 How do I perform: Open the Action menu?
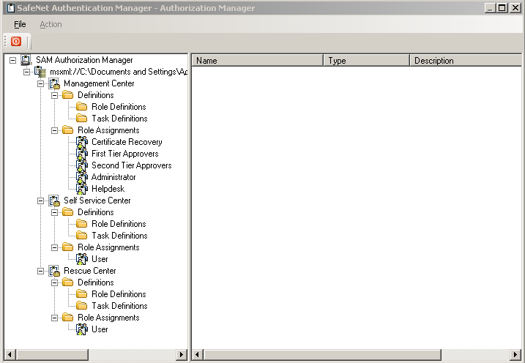[x=51, y=24]
